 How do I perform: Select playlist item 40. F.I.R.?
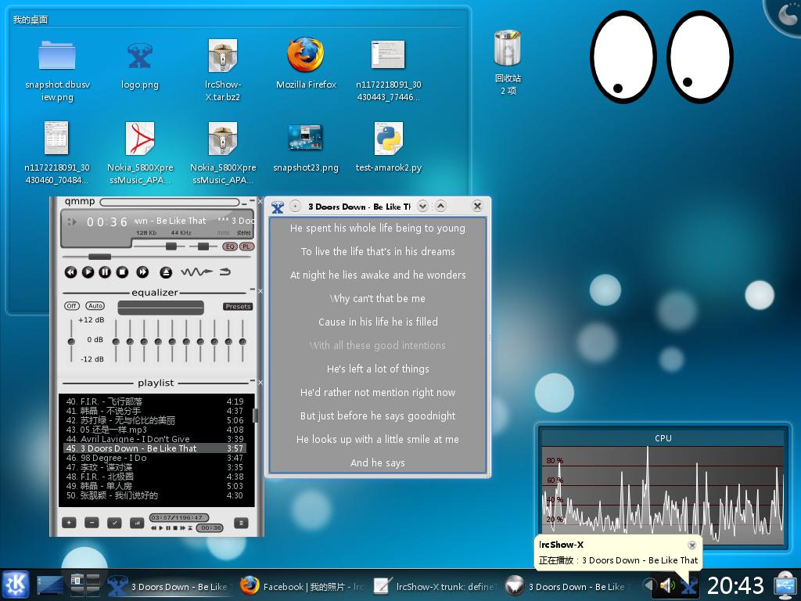(155, 401)
